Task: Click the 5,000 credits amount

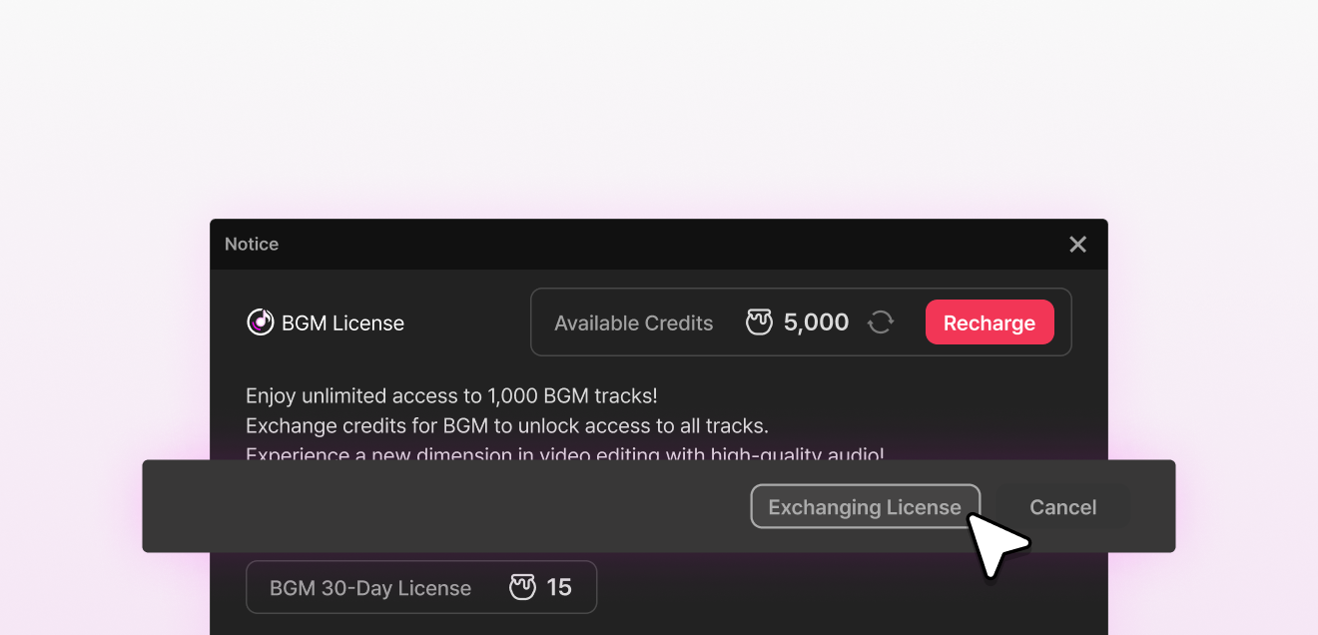Action: pyautogui.click(x=816, y=322)
